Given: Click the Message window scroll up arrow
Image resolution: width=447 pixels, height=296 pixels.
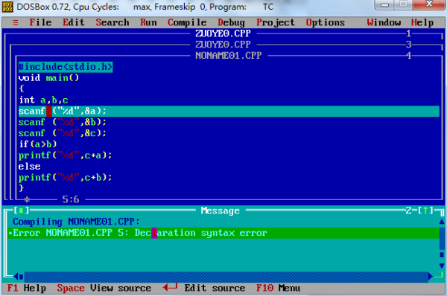Looking at the screenshot, I should click(442, 222).
